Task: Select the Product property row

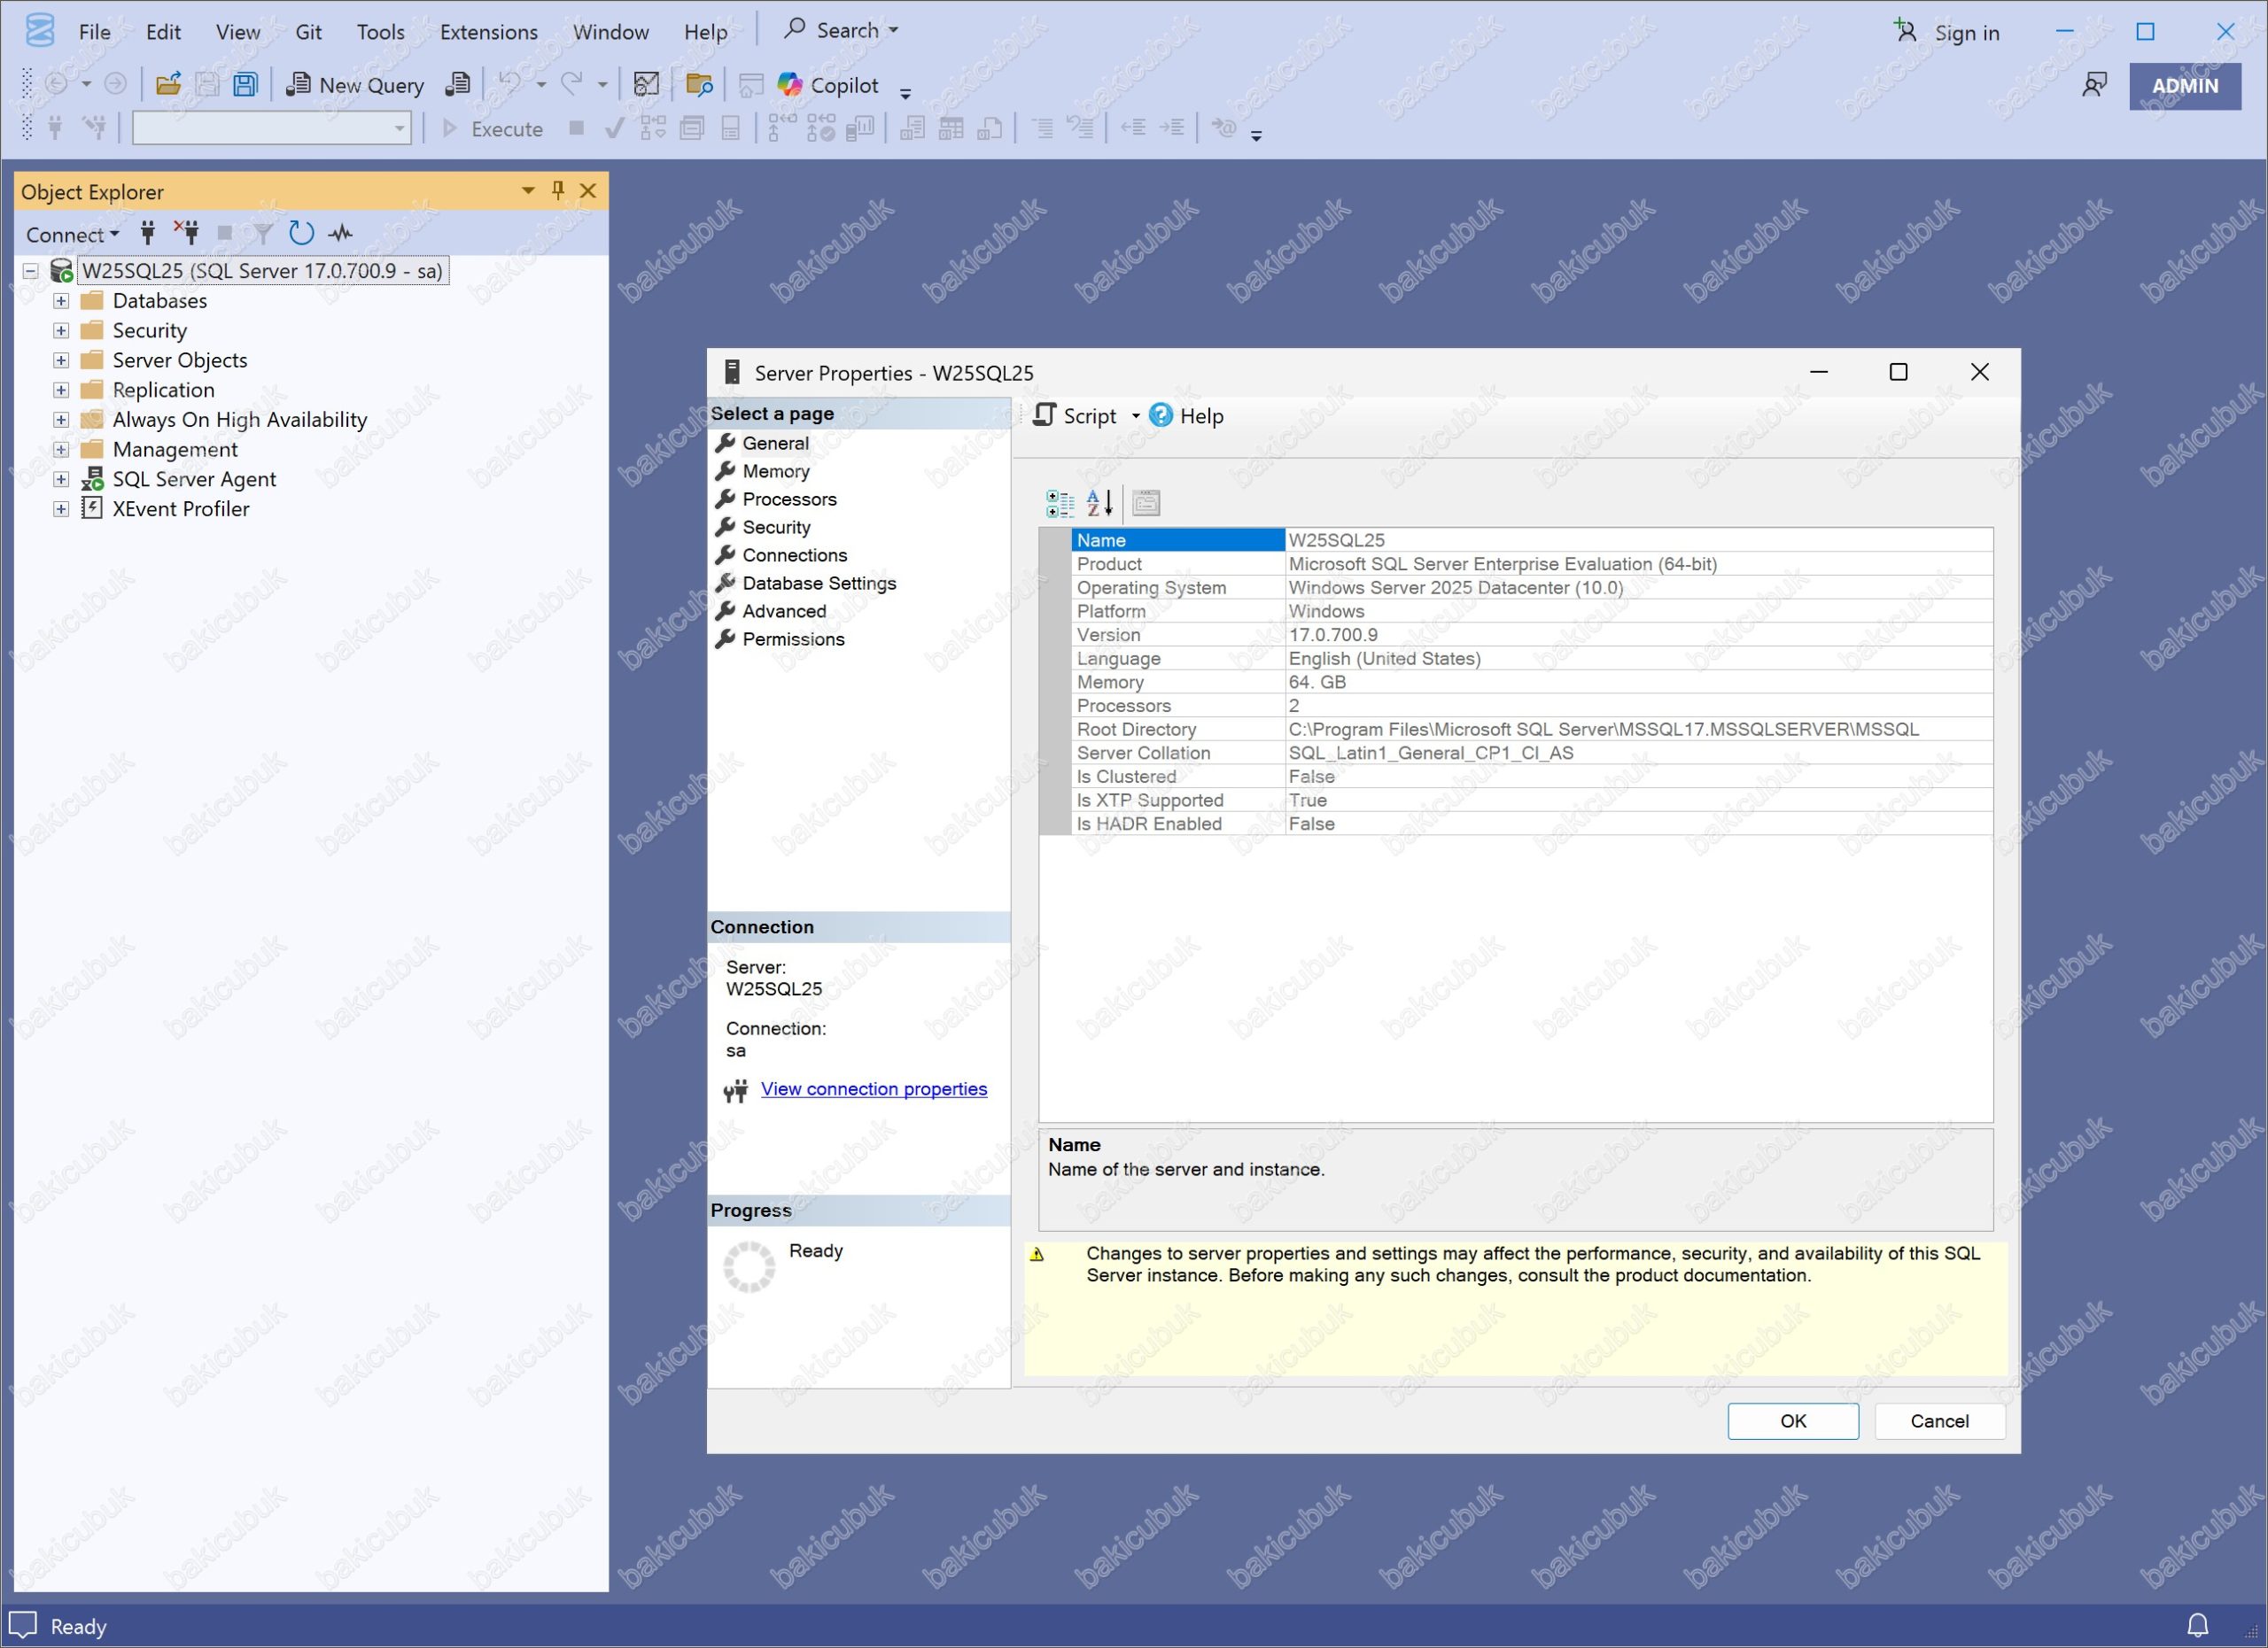Action: click(1532, 564)
